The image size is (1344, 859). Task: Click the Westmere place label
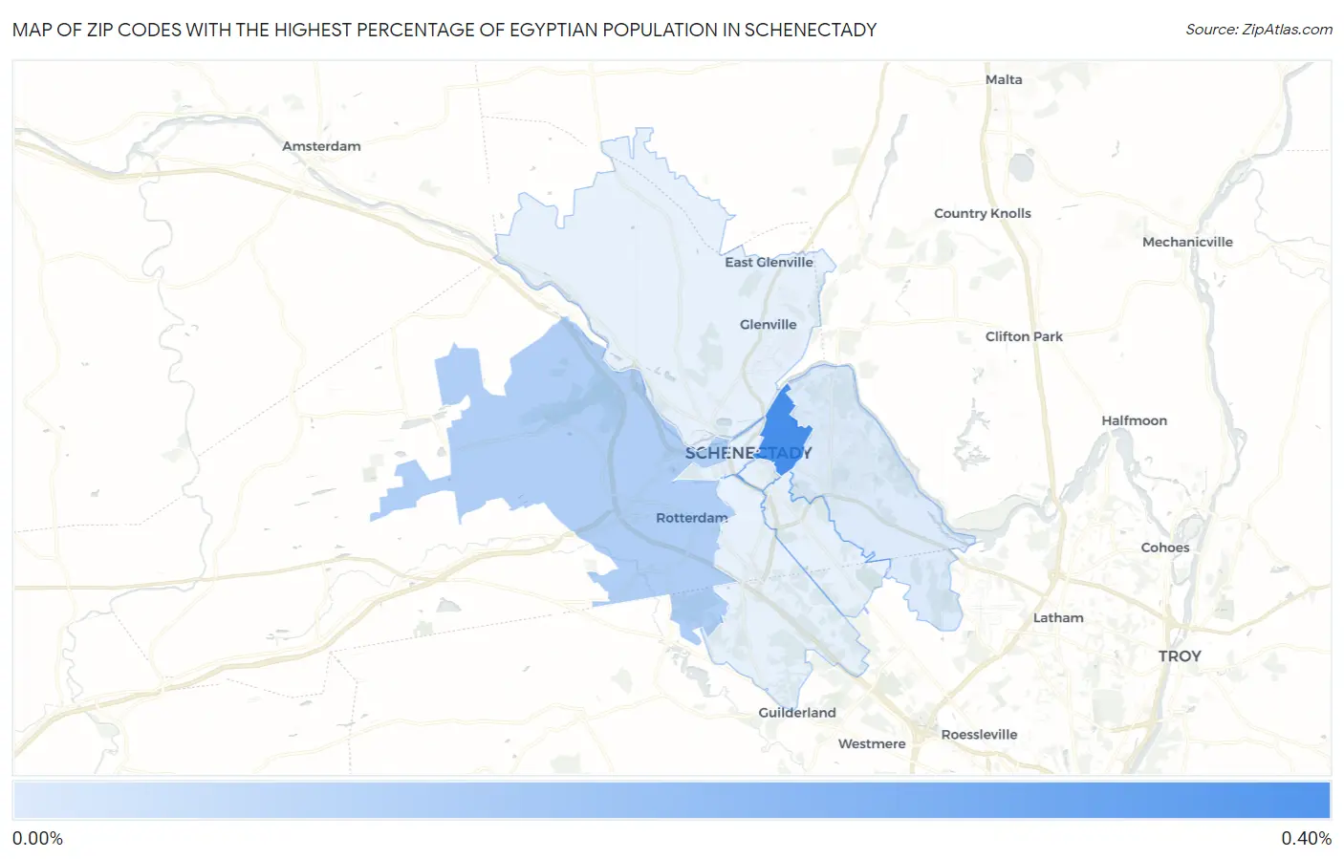pos(872,743)
